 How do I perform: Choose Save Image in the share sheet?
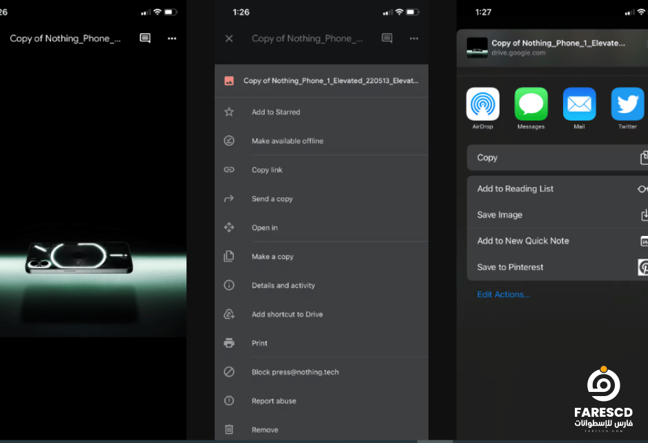coord(558,215)
